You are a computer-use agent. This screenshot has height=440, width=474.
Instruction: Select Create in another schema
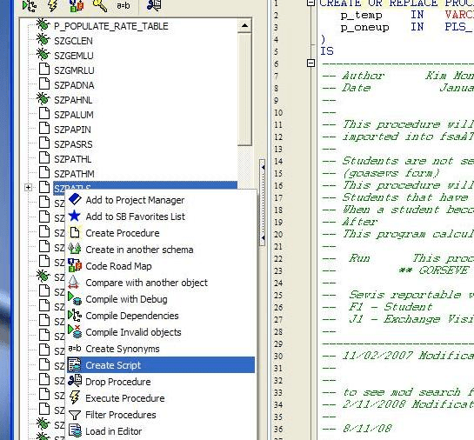[161, 250]
